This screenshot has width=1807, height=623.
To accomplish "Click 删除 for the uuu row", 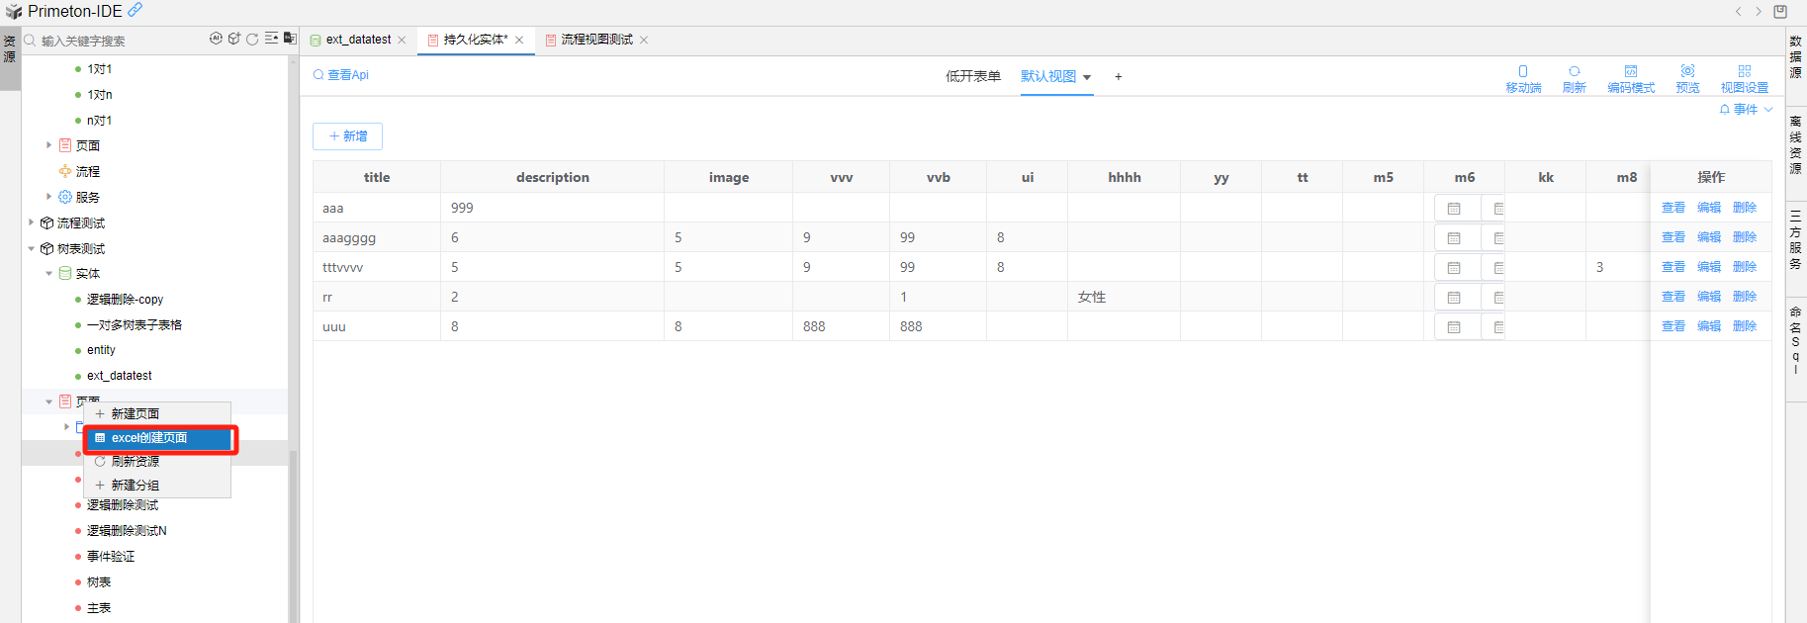I will [x=1744, y=326].
